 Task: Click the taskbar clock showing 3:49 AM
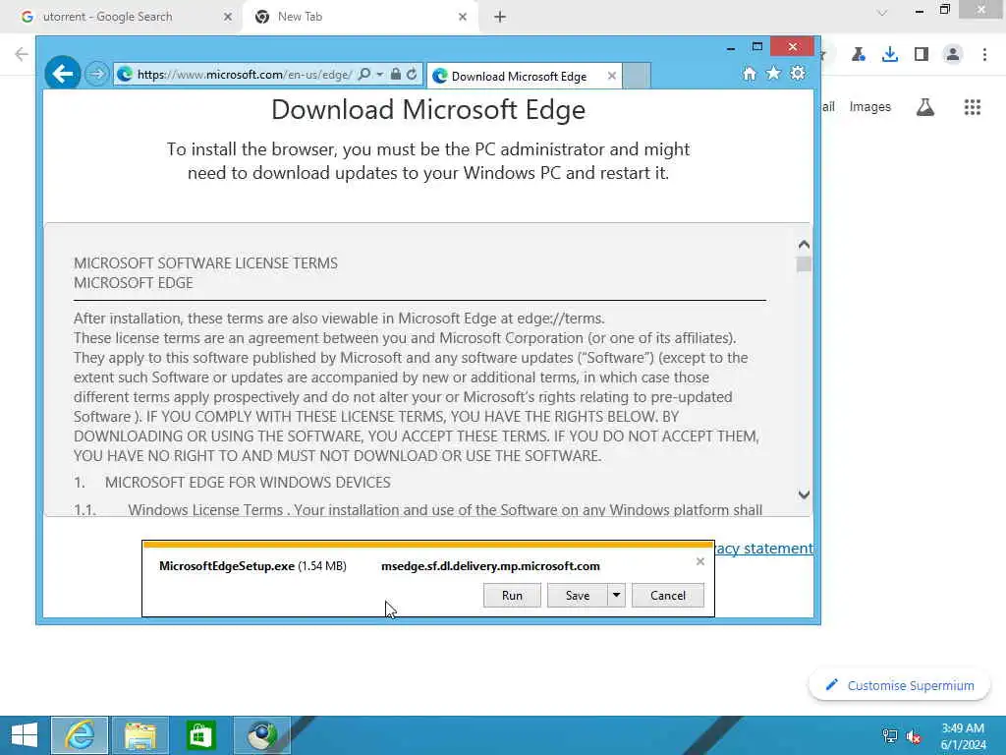(963, 736)
